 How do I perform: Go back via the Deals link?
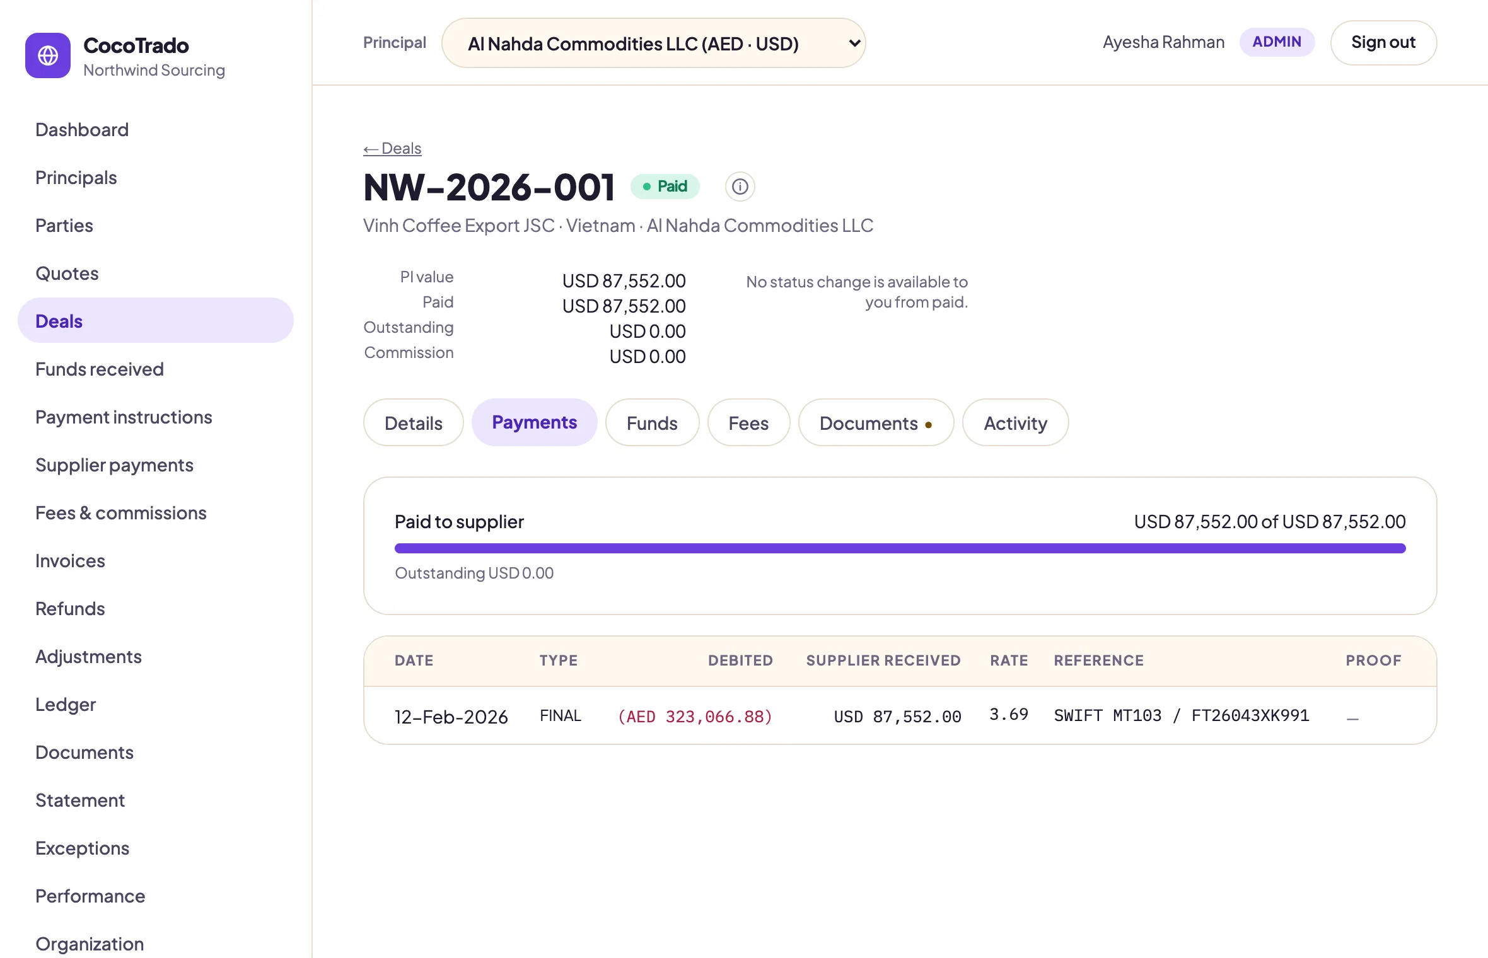[x=392, y=148]
